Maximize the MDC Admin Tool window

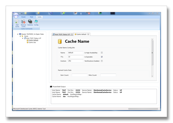(x=153, y=13)
